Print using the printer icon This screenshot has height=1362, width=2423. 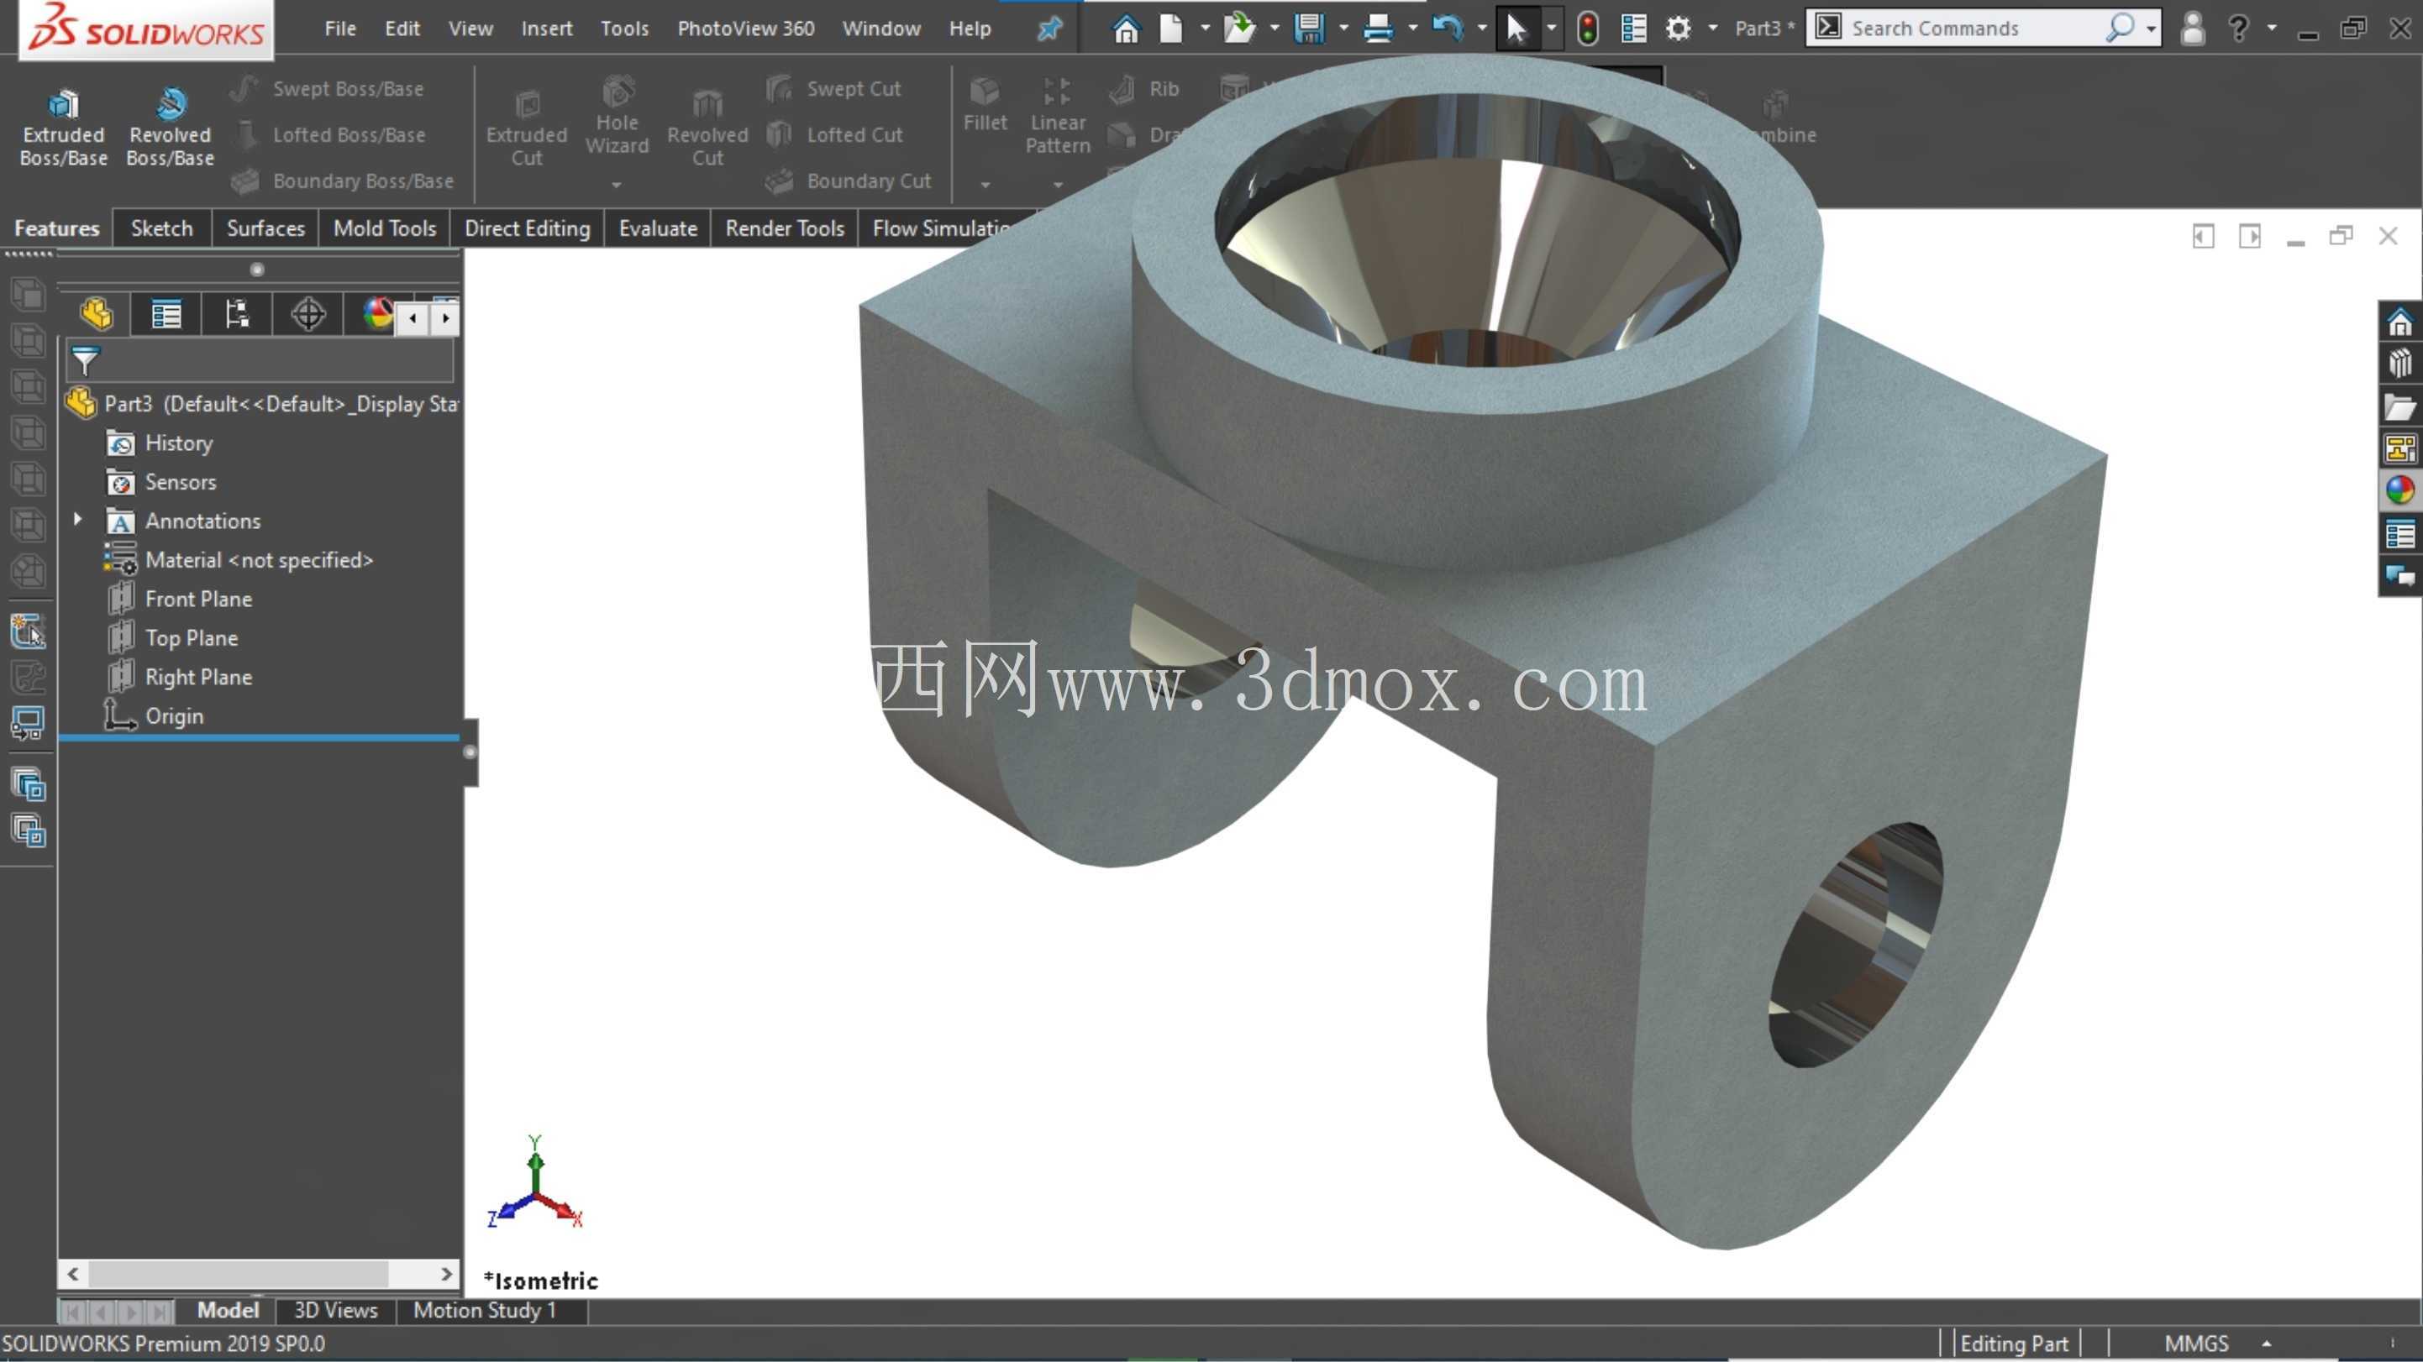(1378, 29)
